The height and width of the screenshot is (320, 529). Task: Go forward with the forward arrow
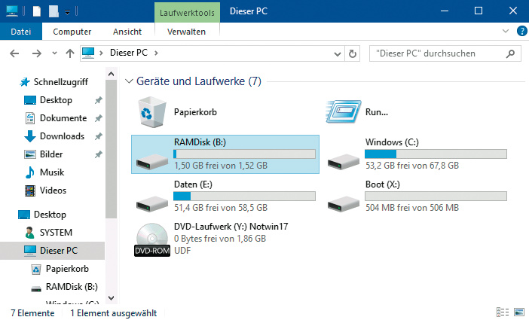pos(36,53)
